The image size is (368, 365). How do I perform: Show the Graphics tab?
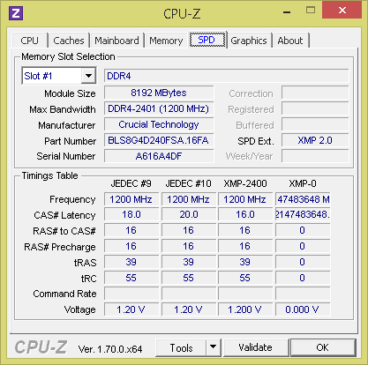(249, 41)
